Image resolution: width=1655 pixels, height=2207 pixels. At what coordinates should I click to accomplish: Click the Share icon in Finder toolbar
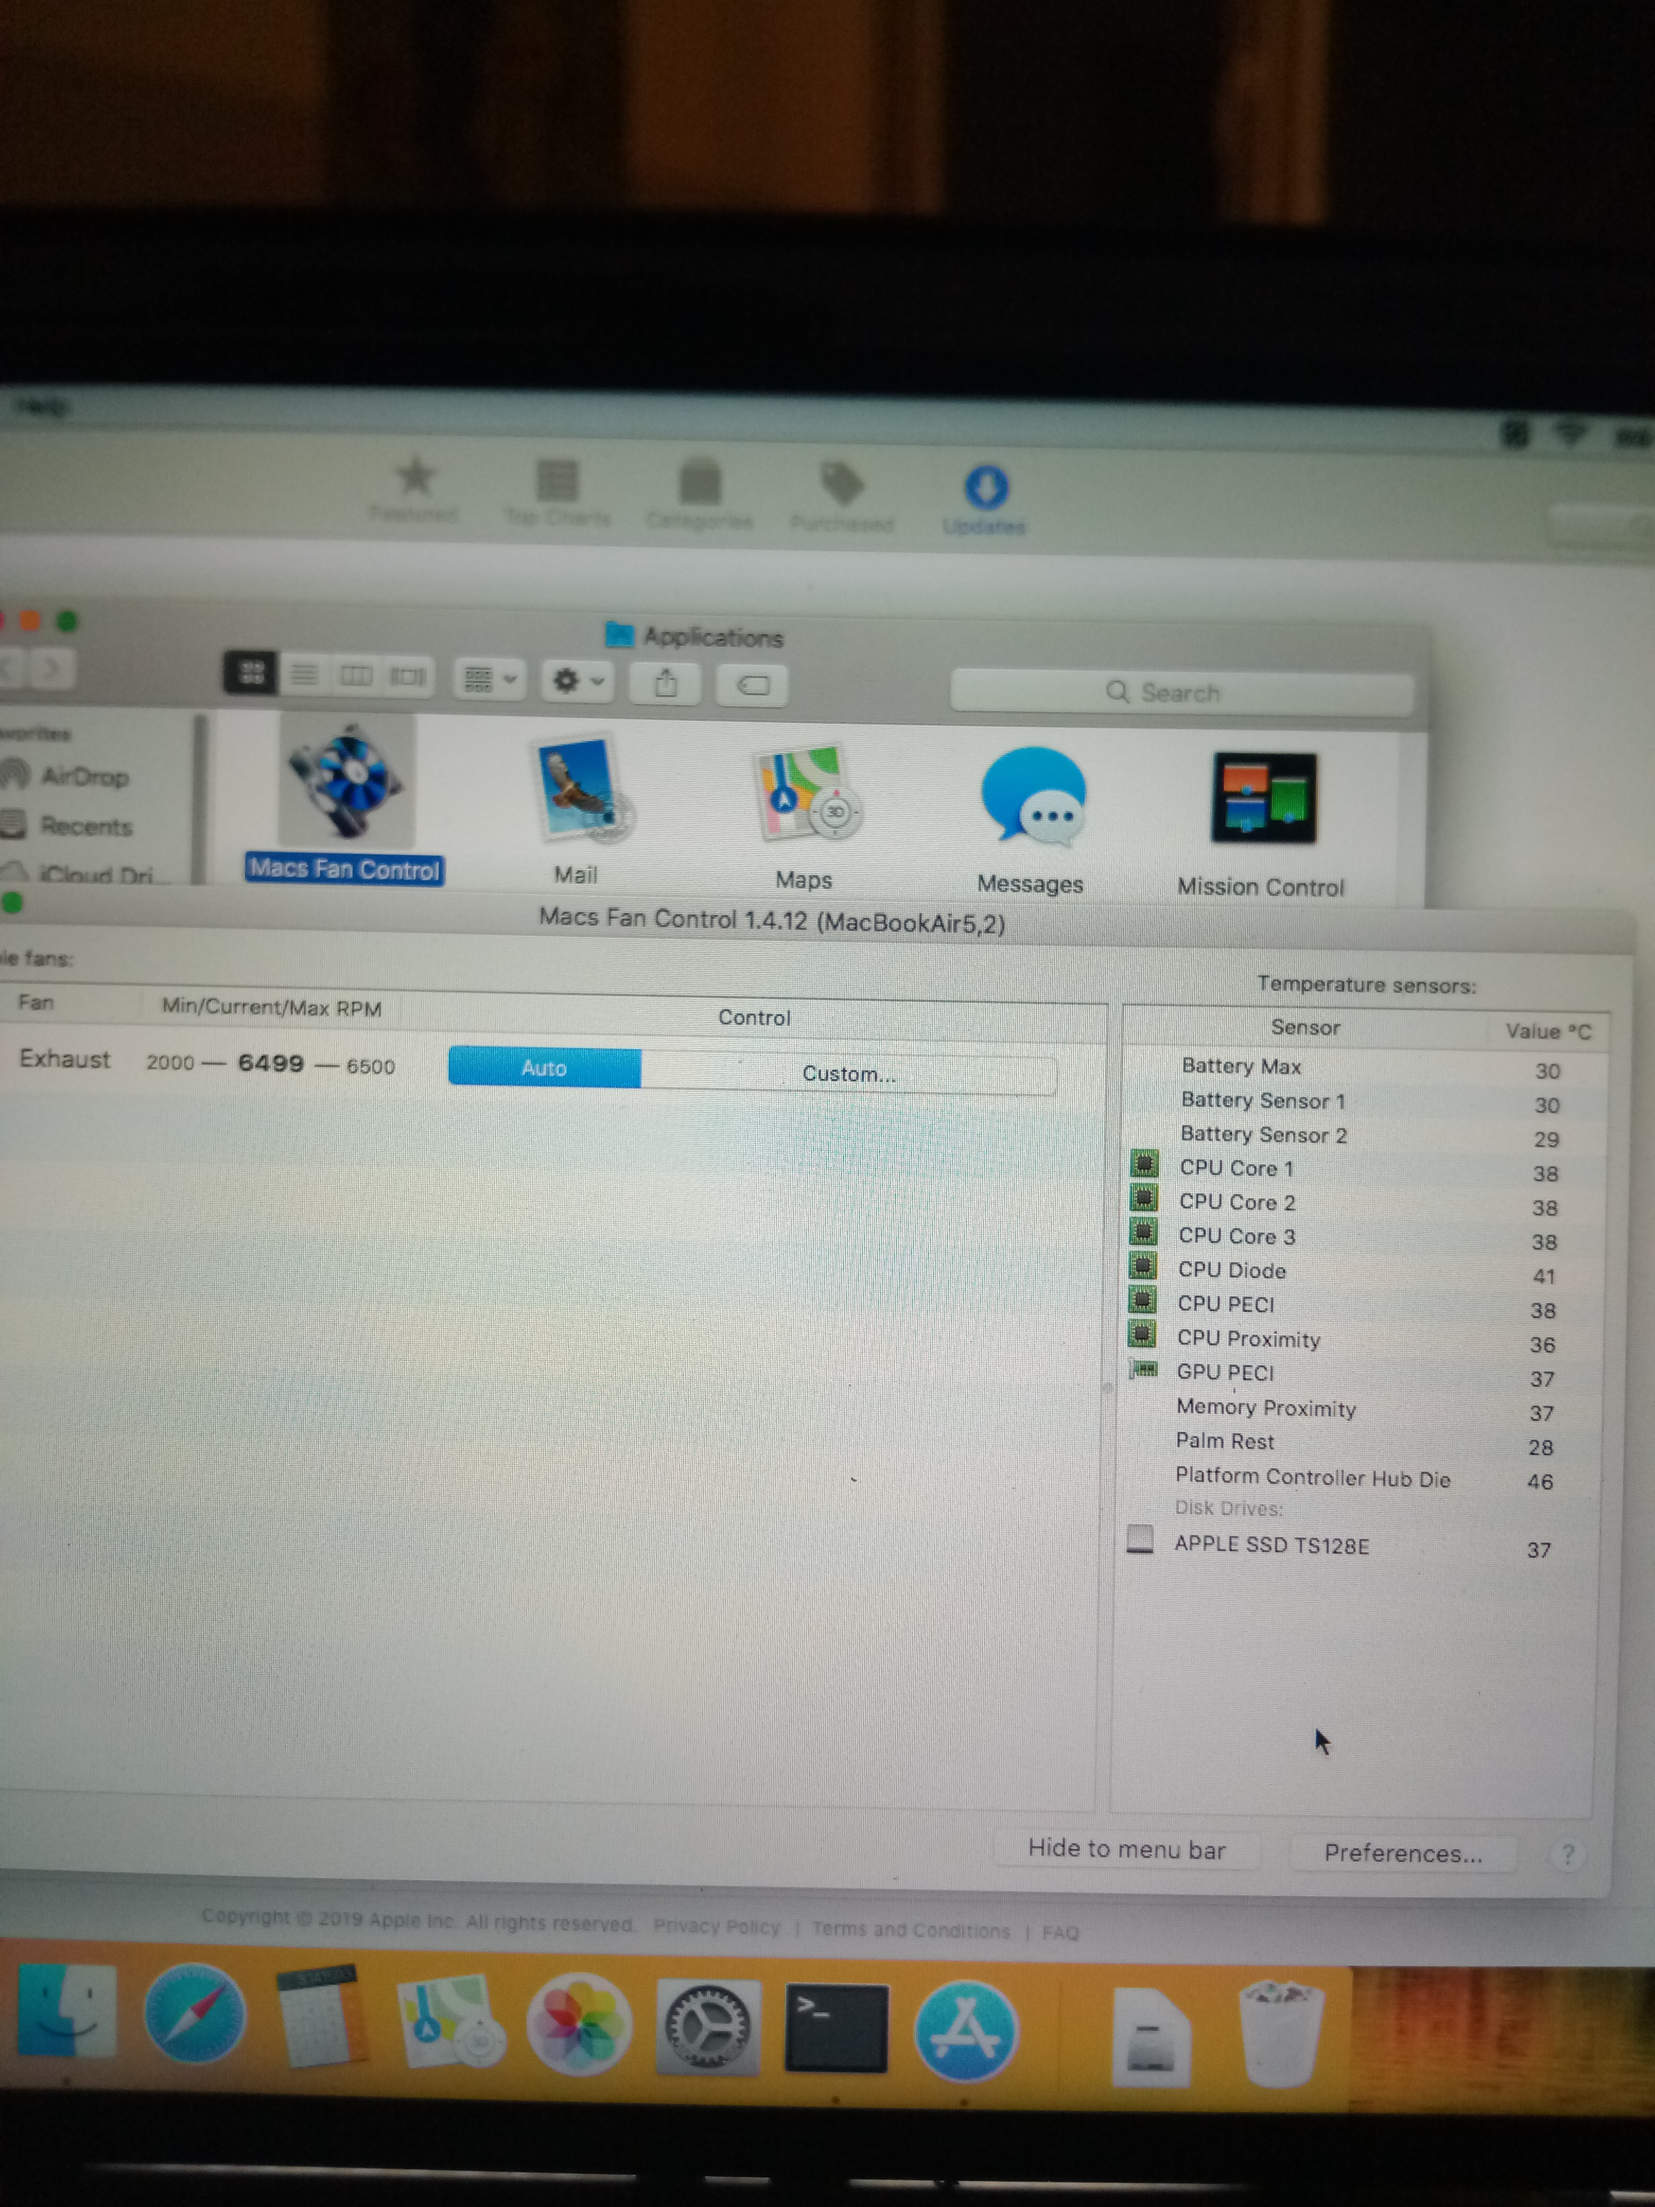coord(665,683)
